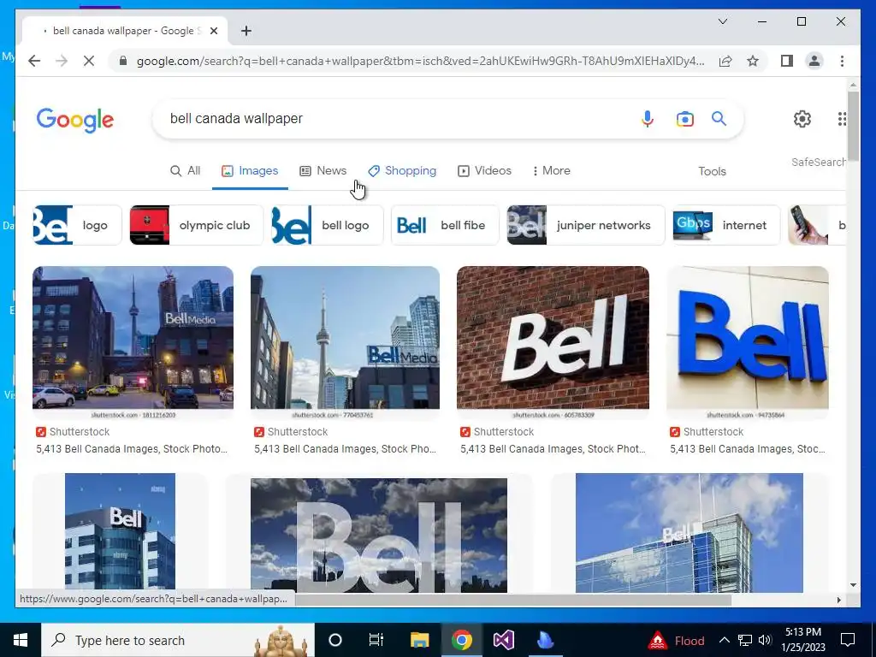
Task: Close the bell canada wallpaper tab
Action: point(213,31)
